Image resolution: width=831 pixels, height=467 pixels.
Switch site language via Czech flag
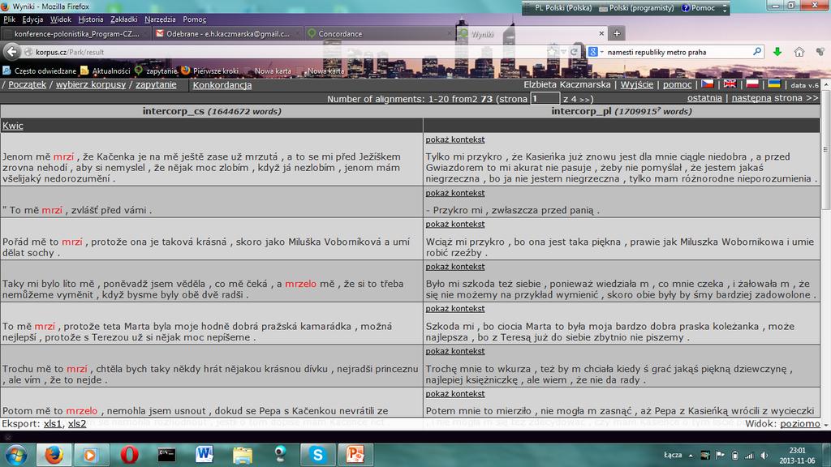[x=708, y=84]
